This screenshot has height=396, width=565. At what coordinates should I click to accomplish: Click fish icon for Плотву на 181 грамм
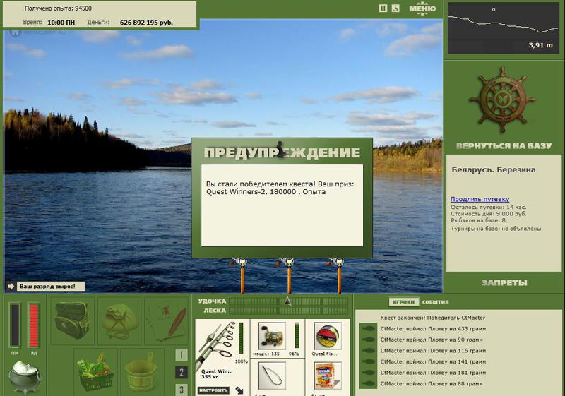pyautogui.click(x=367, y=373)
